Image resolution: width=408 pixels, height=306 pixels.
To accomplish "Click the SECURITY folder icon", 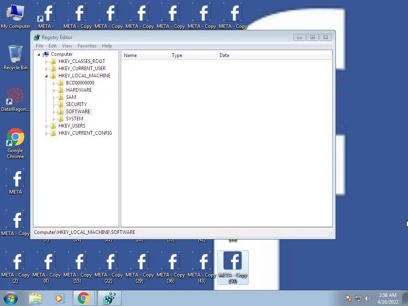I will click(x=61, y=104).
